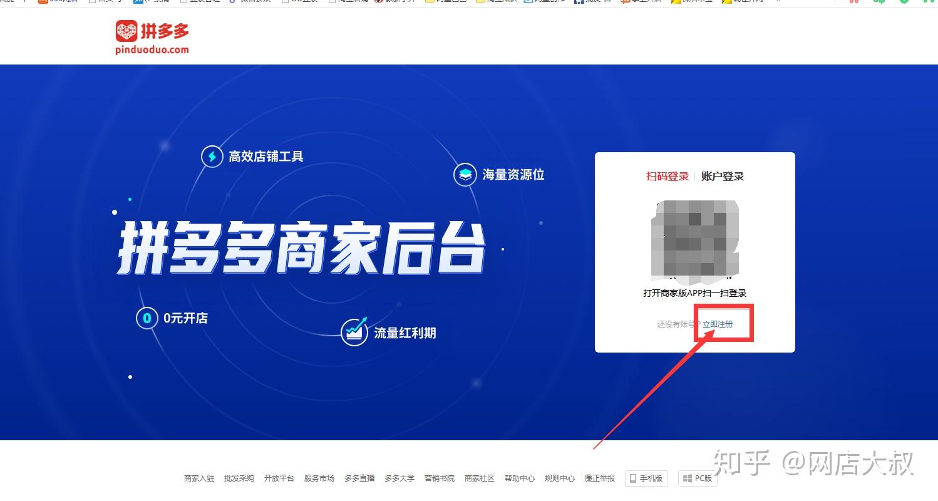Click the zero-yuan icon beside 0元开店
Screen dimensions: 938x501
tap(147, 318)
